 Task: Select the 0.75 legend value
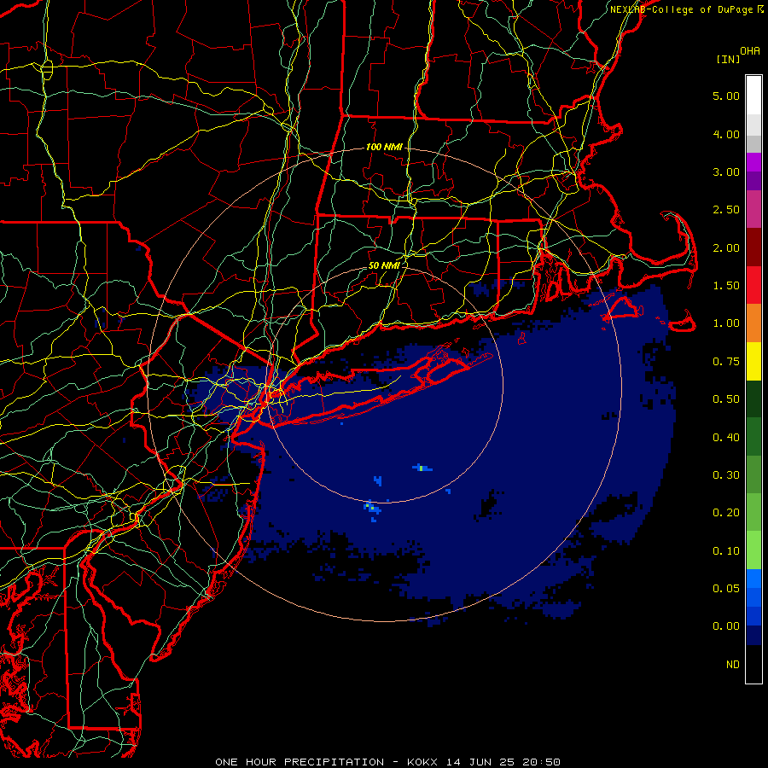pyautogui.click(x=726, y=362)
